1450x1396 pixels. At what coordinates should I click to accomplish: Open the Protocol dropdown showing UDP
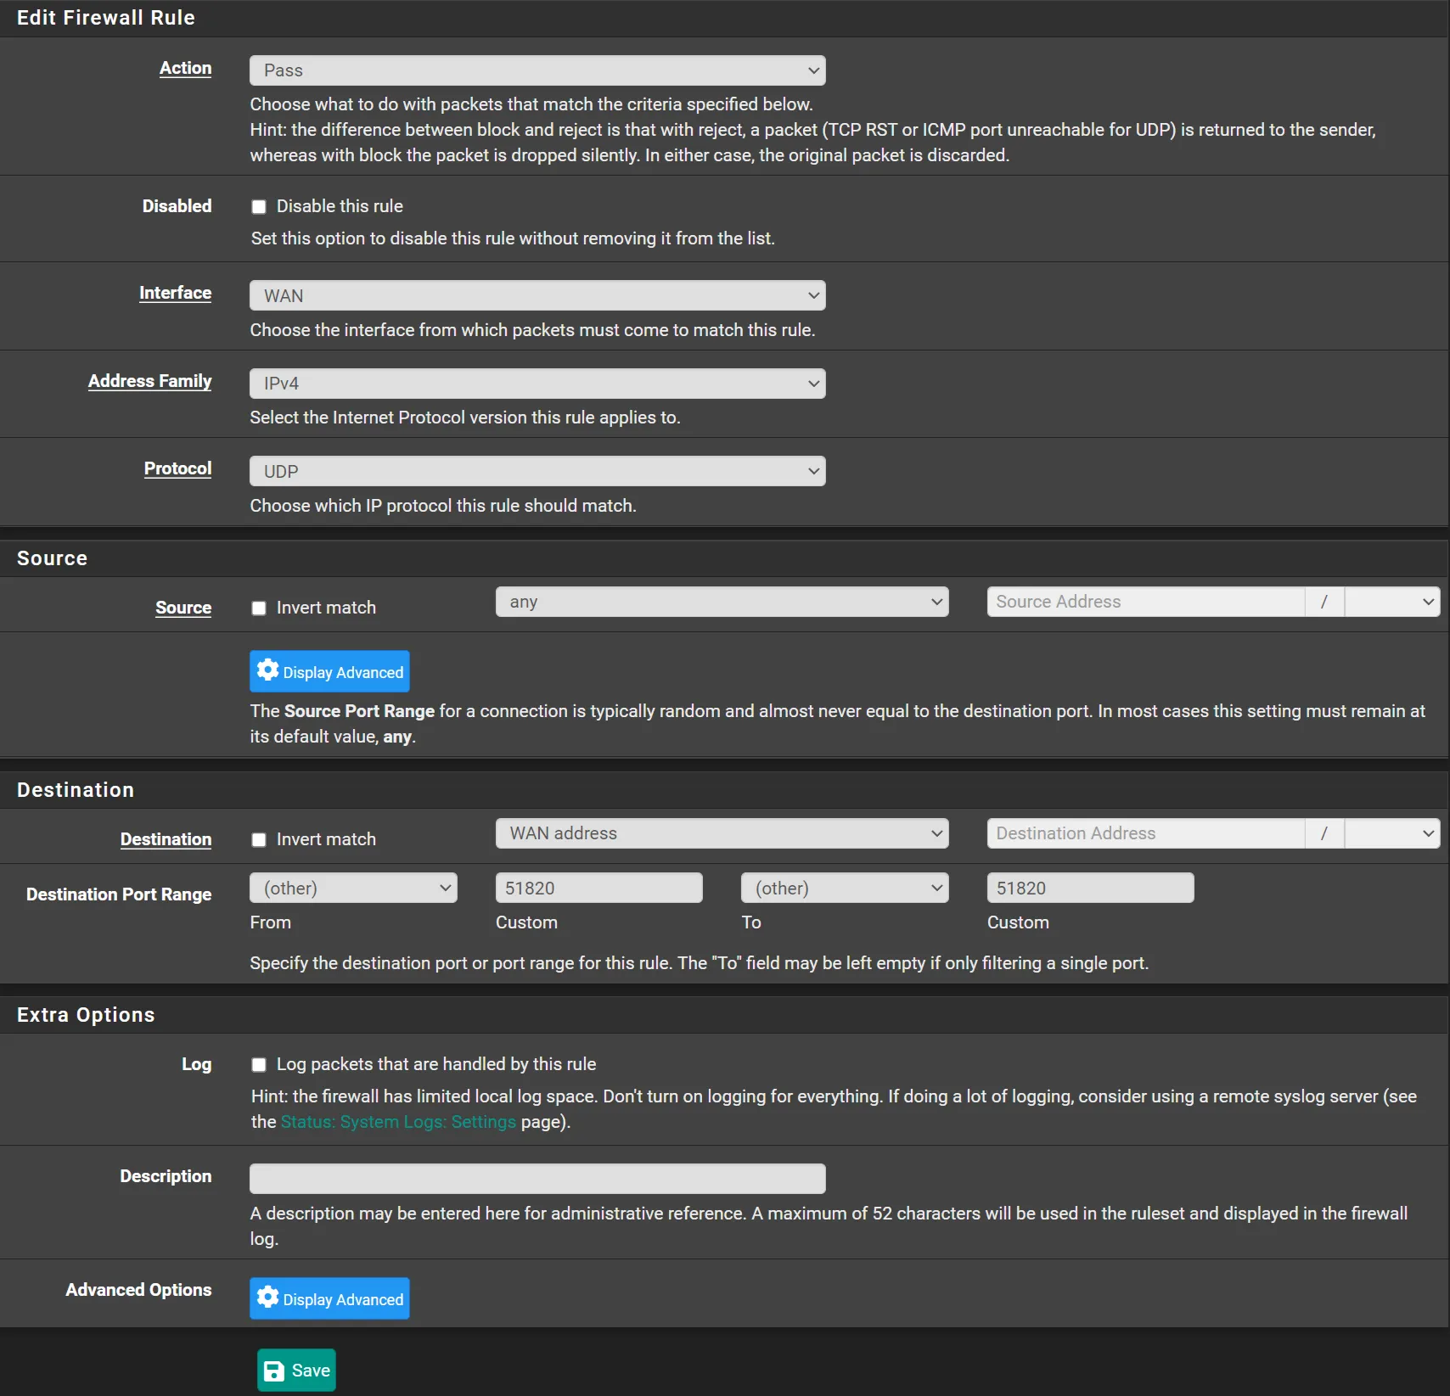(x=537, y=472)
